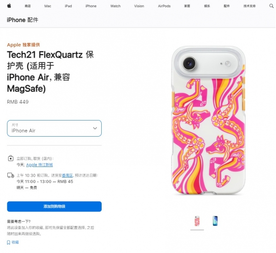Click the blue add to bag button

[54, 207]
